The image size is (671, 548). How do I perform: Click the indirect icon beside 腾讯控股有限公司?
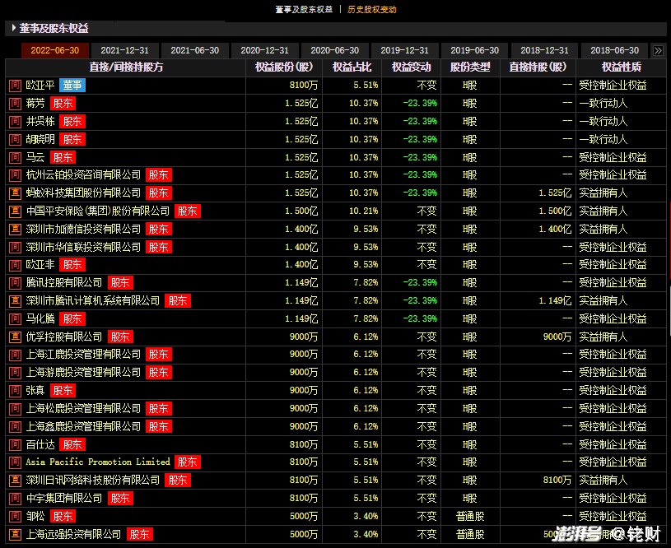(x=16, y=283)
